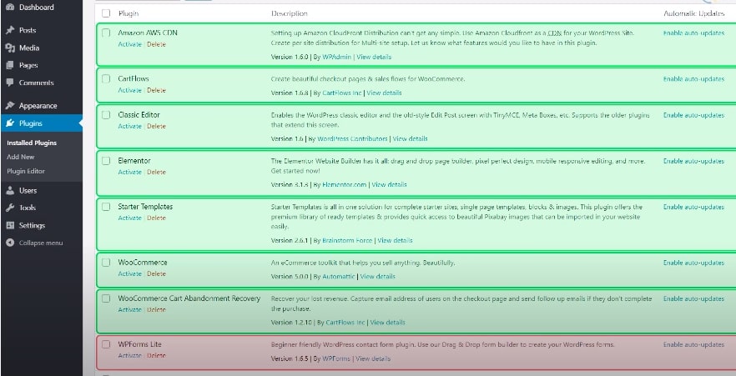Image resolution: width=736 pixels, height=376 pixels.
Task: Open the Elementor.com author link
Action: (344, 185)
